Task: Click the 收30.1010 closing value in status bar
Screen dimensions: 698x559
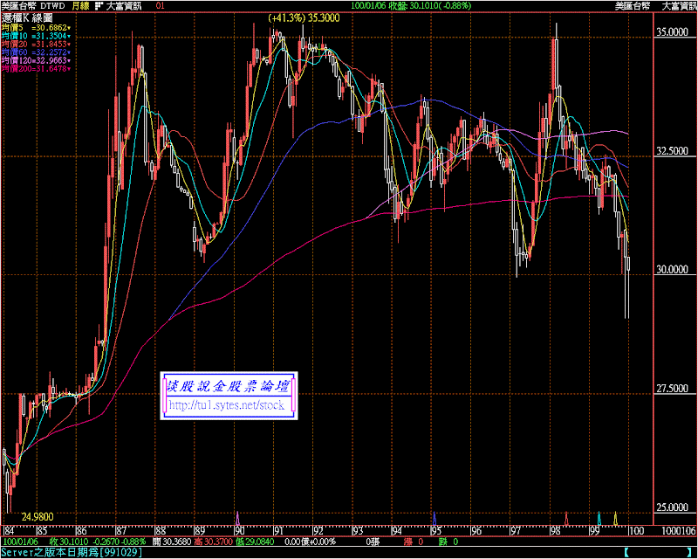Action: (70, 542)
